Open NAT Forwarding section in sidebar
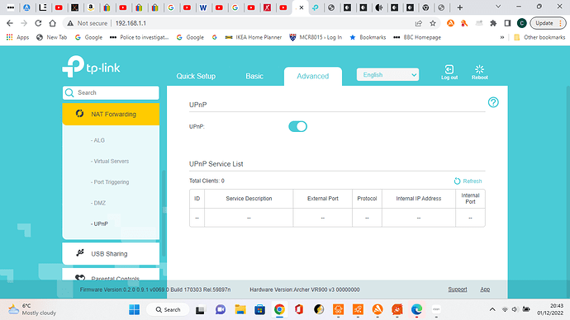This screenshot has width=570, height=320. (x=111, y=114)
